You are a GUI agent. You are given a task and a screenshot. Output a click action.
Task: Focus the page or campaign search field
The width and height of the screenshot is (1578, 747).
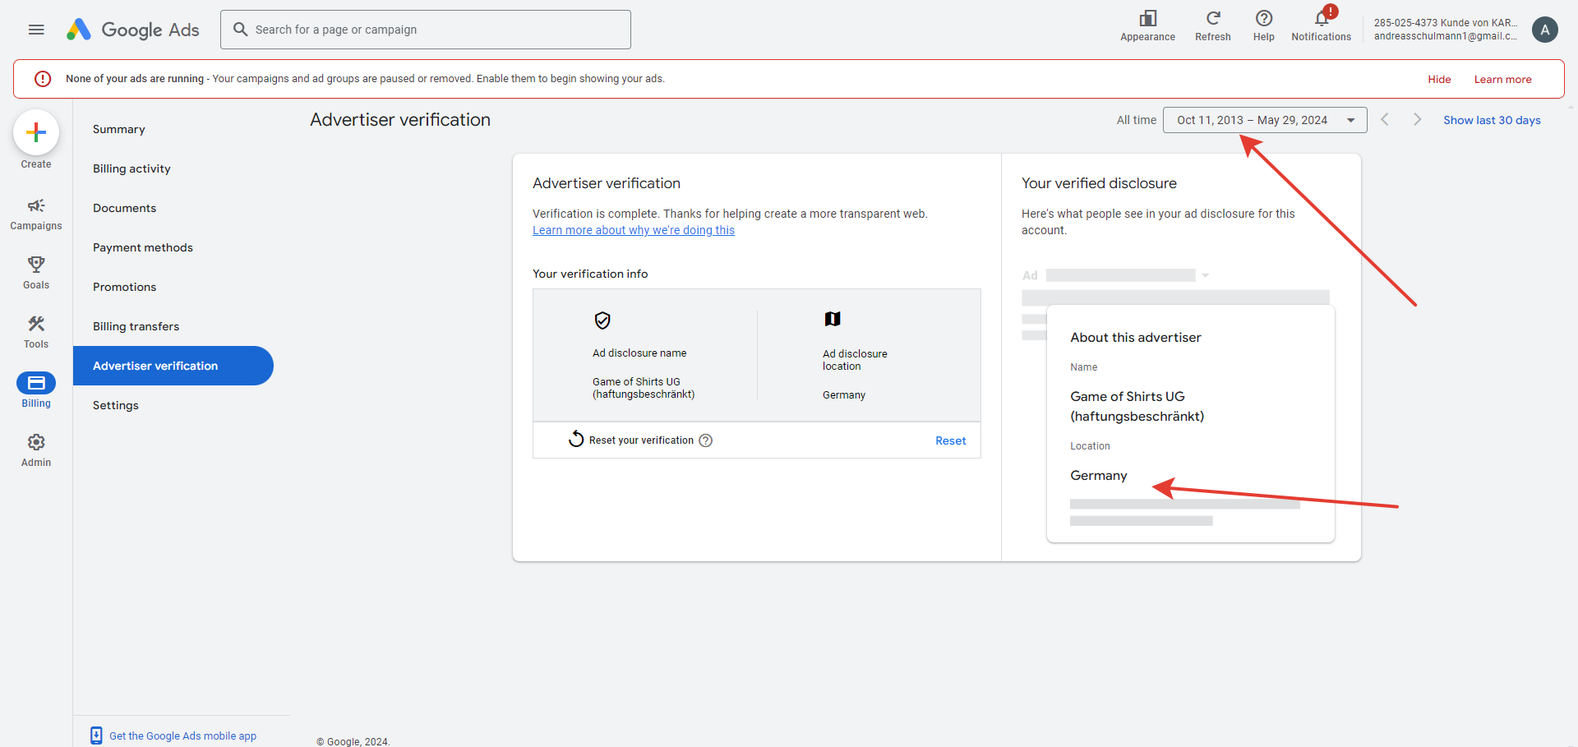tap(426, 30)
